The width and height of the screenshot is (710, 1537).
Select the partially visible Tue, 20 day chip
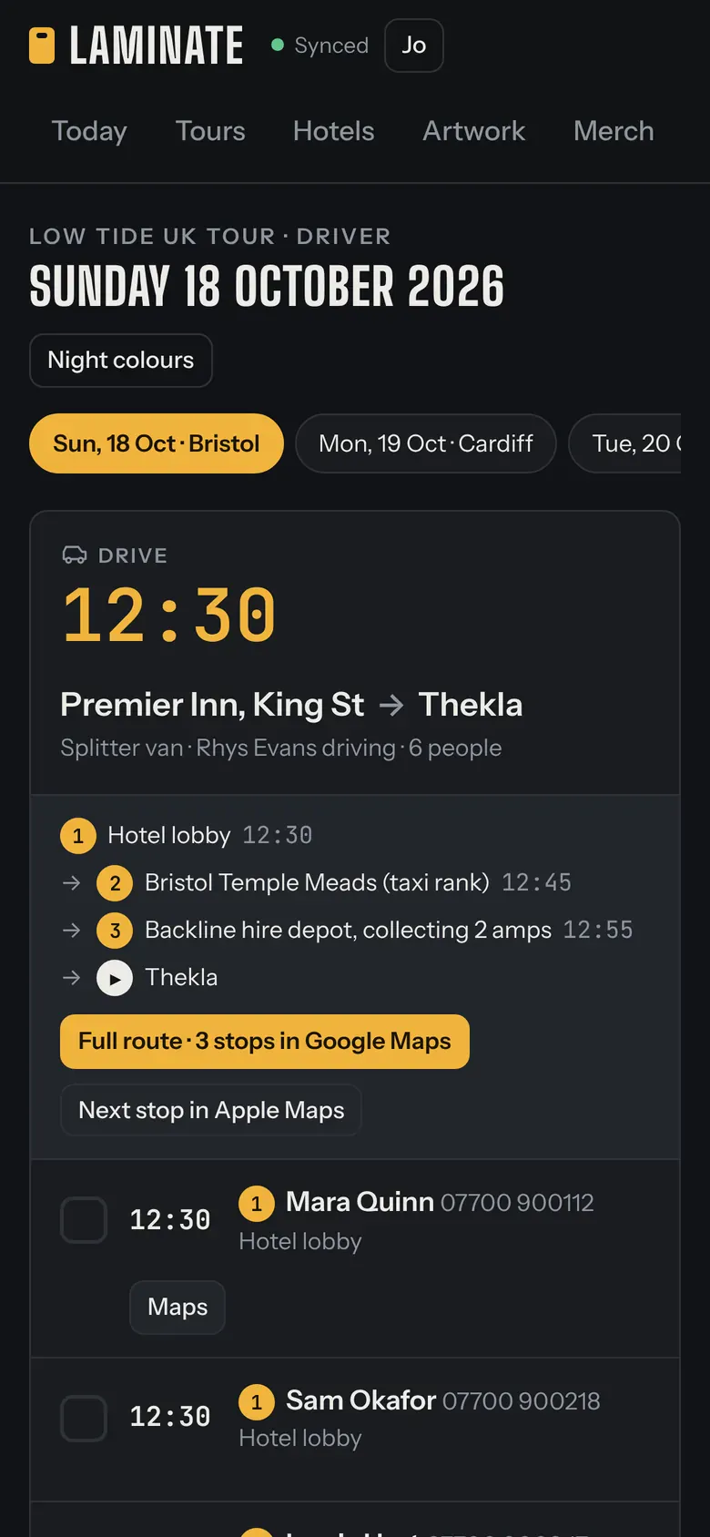point(625,443)
